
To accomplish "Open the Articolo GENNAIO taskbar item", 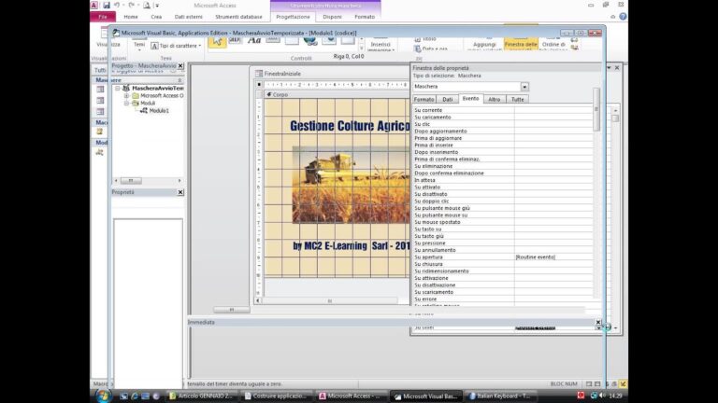I will [202, 396].
